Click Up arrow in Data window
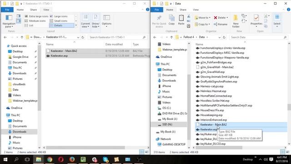This screenshot has width=291, height=164. pyautogui.click(x=171, y=37)
